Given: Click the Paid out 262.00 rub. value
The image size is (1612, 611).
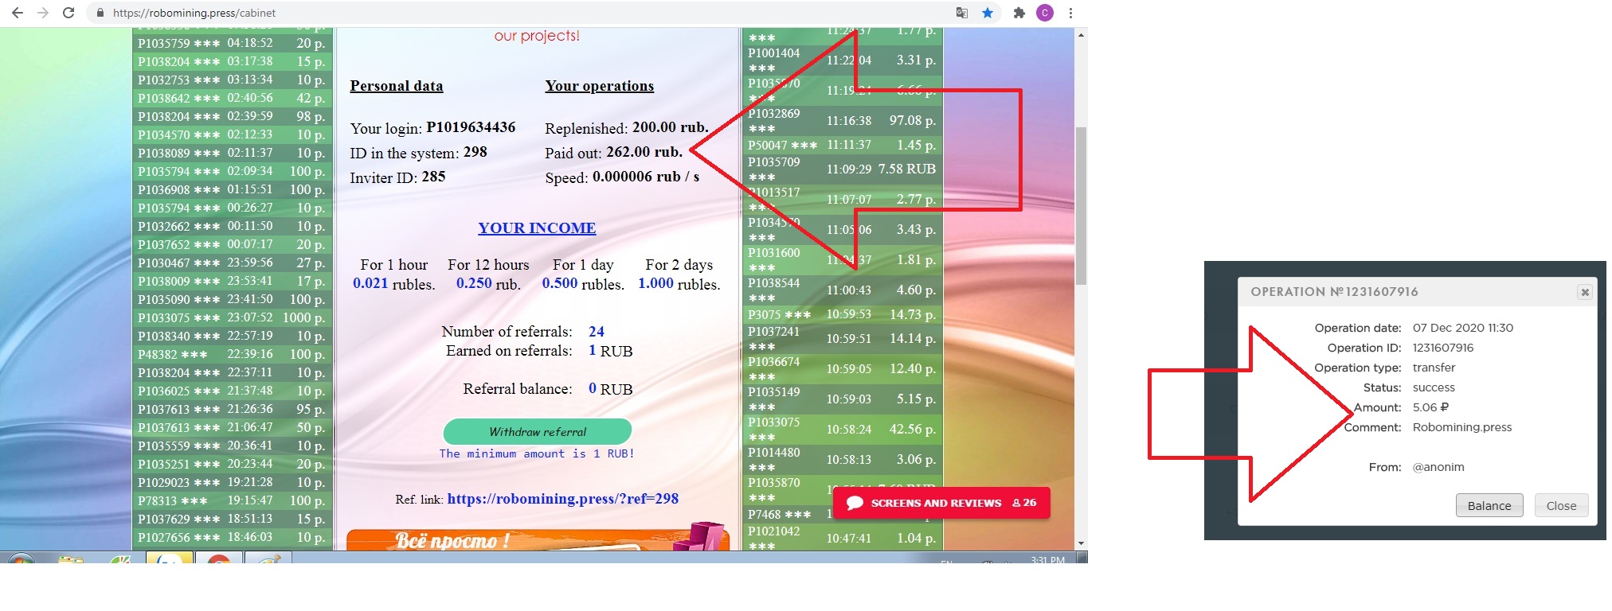Looking at the screenshot, I should pos(644,152).
